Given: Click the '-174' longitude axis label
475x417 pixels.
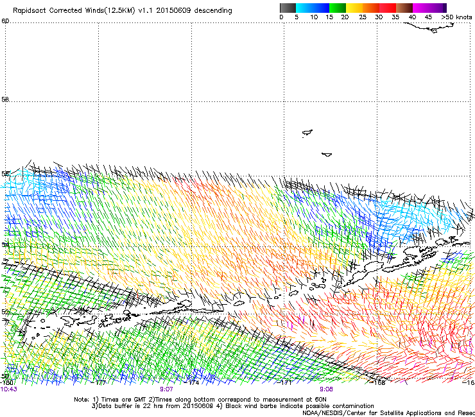Looking at the screenshot, I should click(x=192, y=382).
